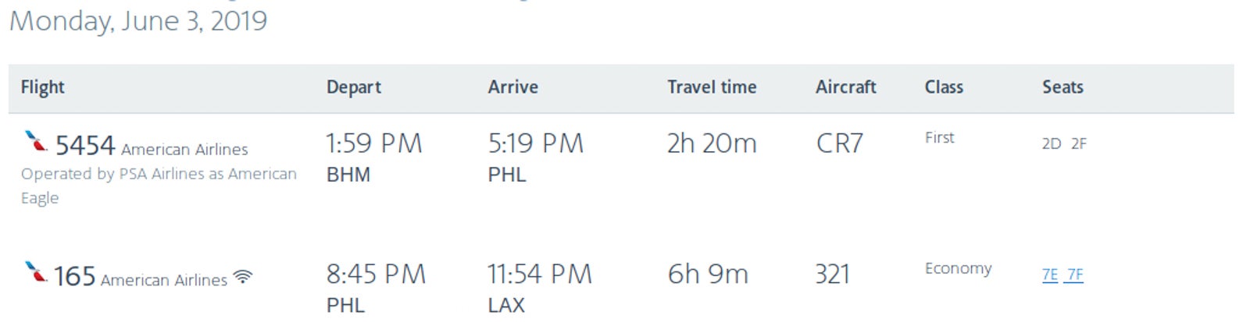This screenshot has width=1250, height=322.
Task: Click the Seats column header
Action: (x=1062, y=87)
